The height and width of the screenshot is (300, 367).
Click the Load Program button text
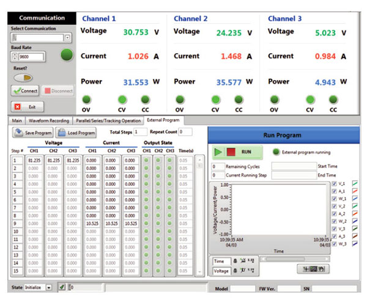(81, 133)
